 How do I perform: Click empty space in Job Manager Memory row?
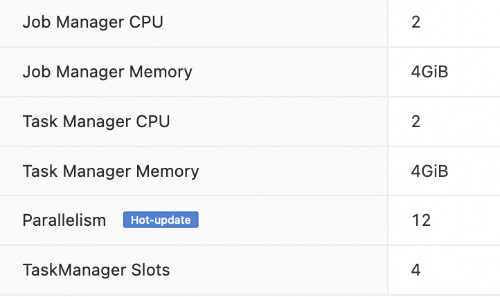coord(289,73)
